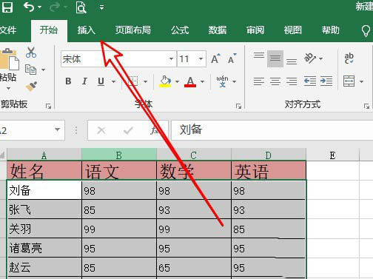Image resolution: width=373 pixels, height=279 pixels.
Task: Open the Name Box dropdown arrow
Action: coord(57,130)
